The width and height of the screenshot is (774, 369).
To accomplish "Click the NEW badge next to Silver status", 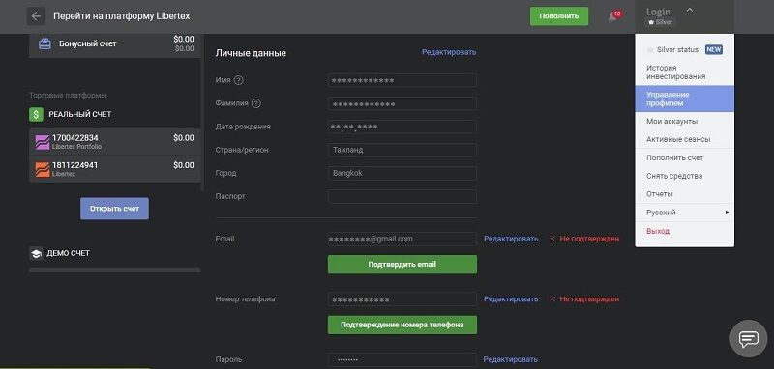I will (714, 50).
